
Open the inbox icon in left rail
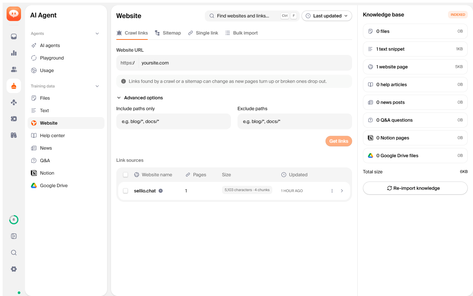pyautogui.click(x=14, y=37)
